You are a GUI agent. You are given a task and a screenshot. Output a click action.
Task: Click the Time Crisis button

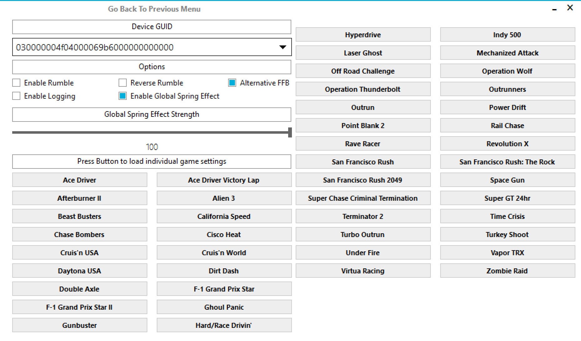(507, 216)
